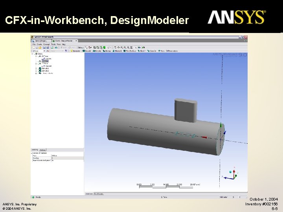Image resolution: width=283 pixels, height=212 pixels.
Task: Click the Chamfer tool button
Action: 152,51
